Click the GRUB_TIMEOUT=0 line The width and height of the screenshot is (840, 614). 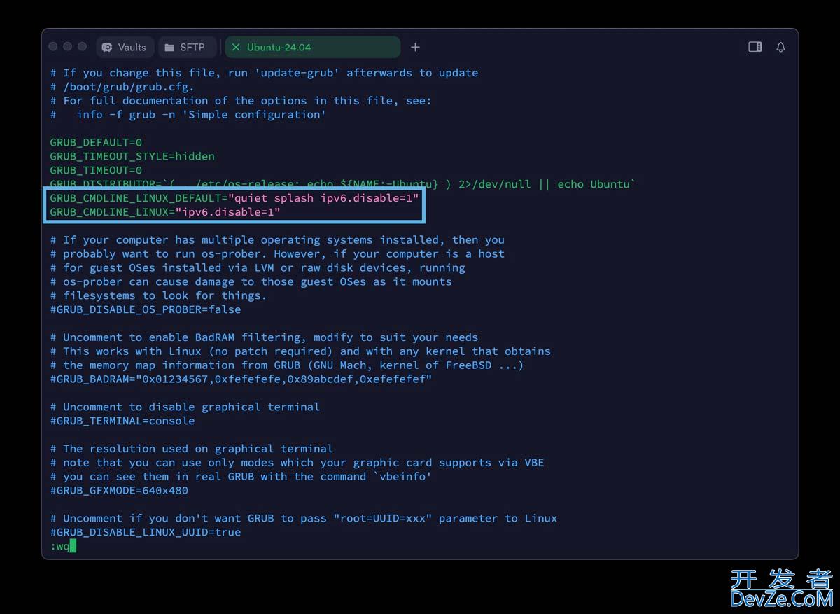96,170
